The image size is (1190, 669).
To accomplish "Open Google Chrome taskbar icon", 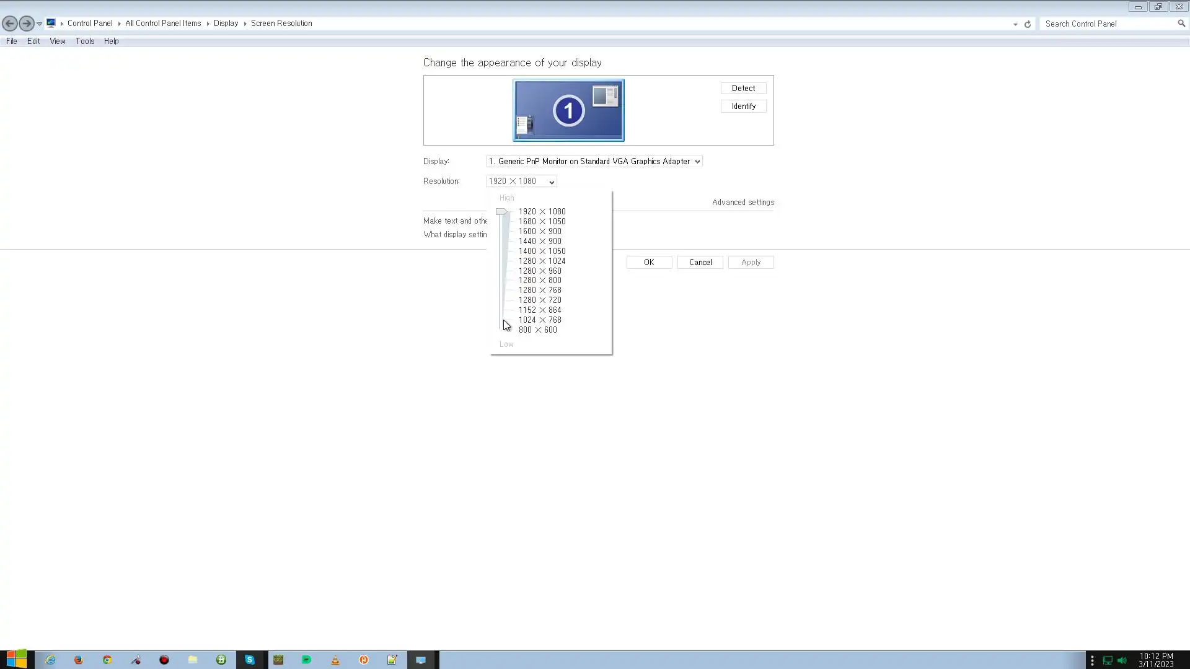I will tap(107, 660).
